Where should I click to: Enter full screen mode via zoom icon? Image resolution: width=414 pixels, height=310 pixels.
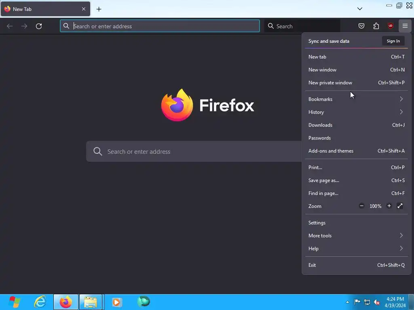(400, 206)
